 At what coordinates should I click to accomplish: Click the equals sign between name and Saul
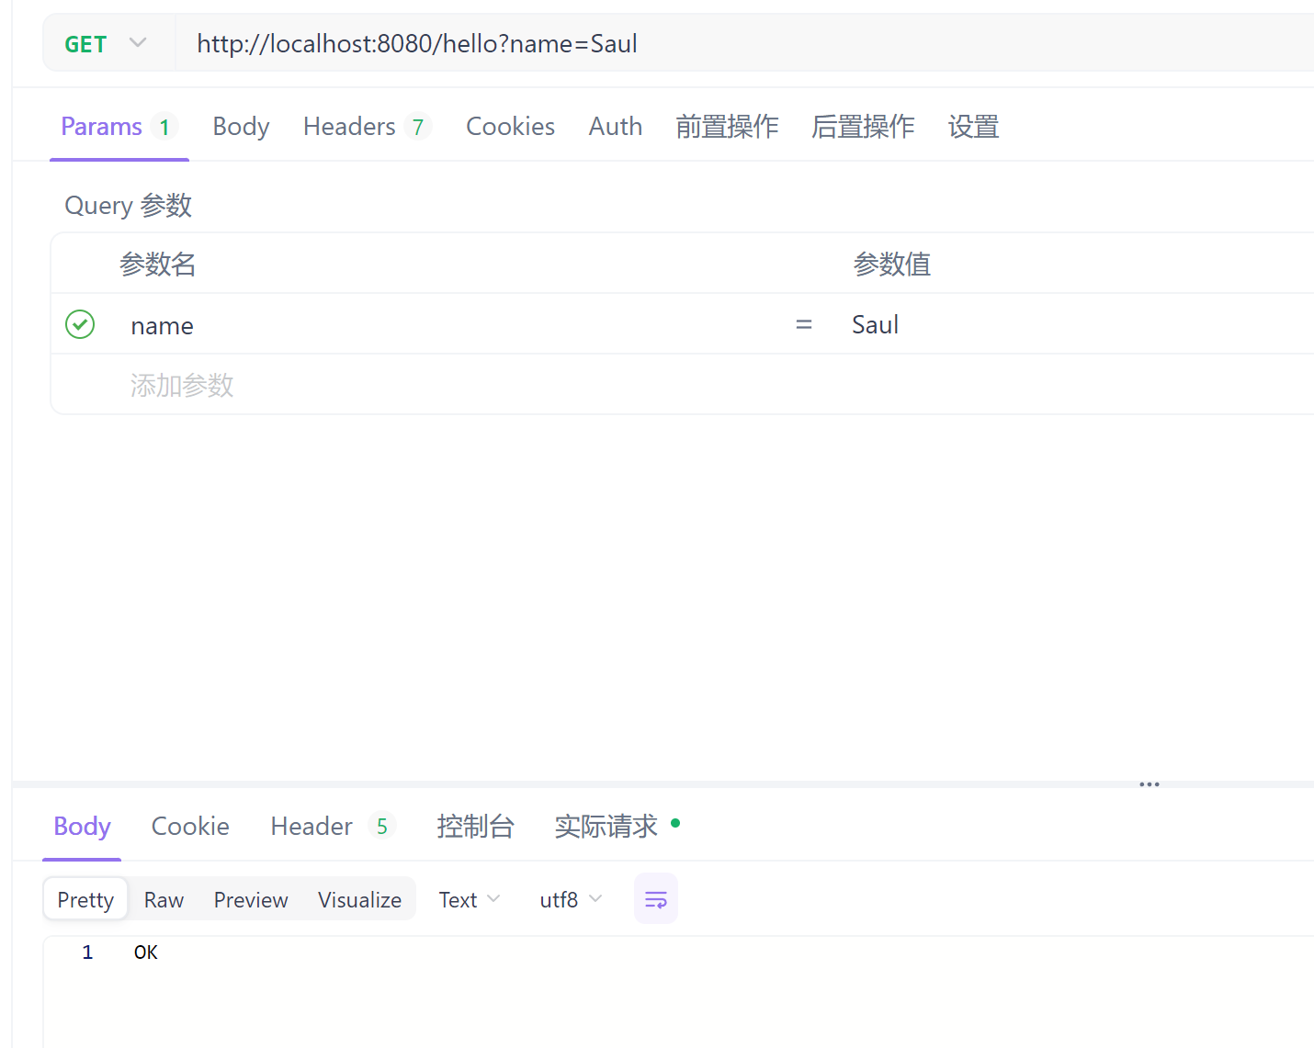803,324
